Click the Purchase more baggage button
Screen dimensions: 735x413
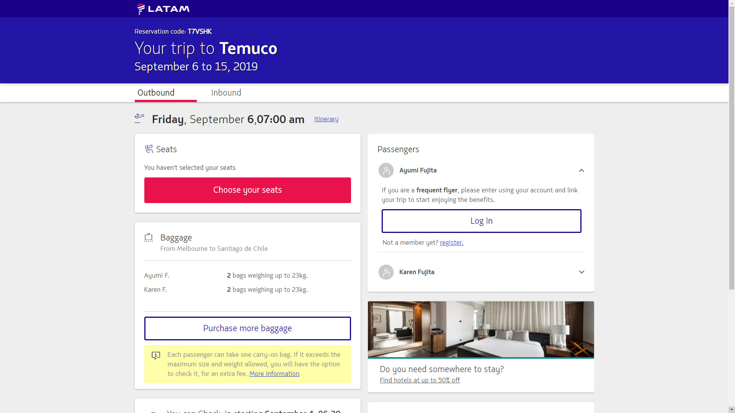[x=247, y=328]
